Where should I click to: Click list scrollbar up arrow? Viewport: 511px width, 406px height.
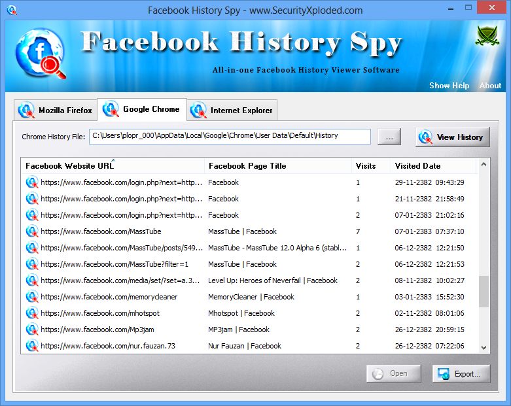point(484,164)
